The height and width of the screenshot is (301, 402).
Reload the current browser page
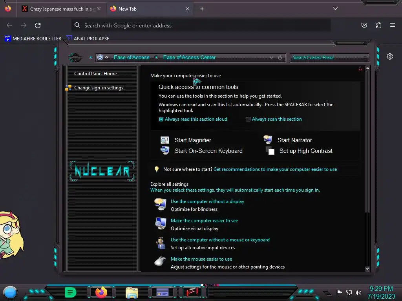tap(38, 25)
